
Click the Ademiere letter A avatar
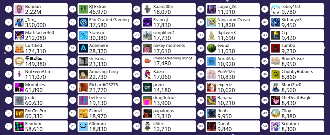point(83,48)
